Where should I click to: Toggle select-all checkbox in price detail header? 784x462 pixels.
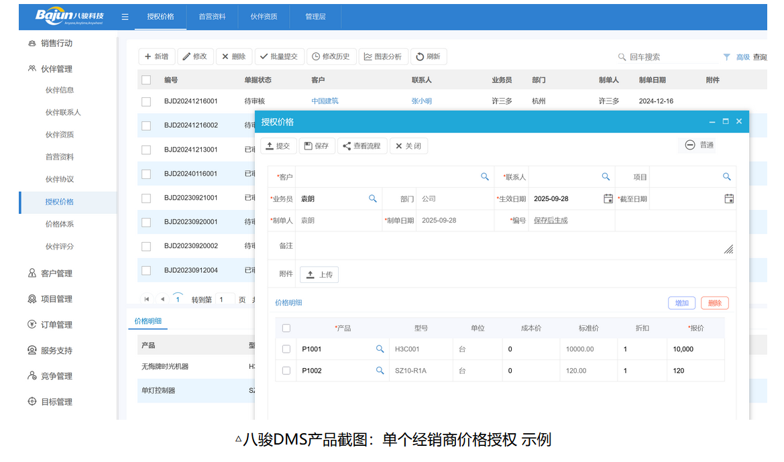pyautogui.click(x=286, y=328)
